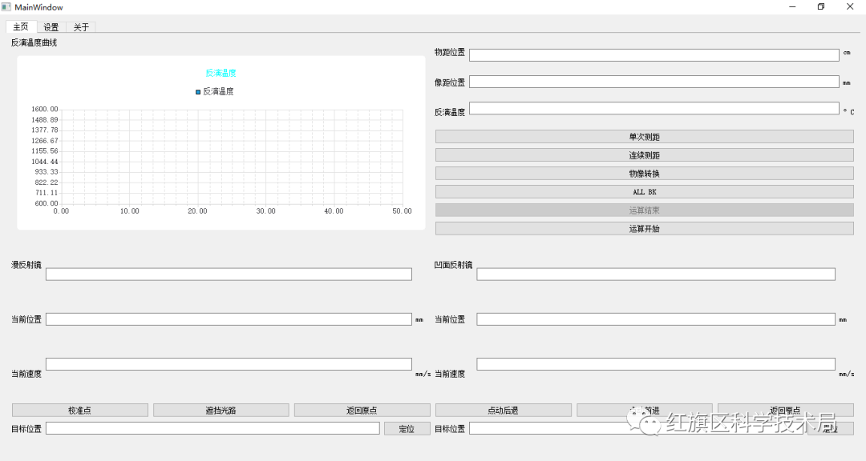Viewport: 866px width, 461px height.
Task: Click the 点动后退 button
Action: (503, 411)
